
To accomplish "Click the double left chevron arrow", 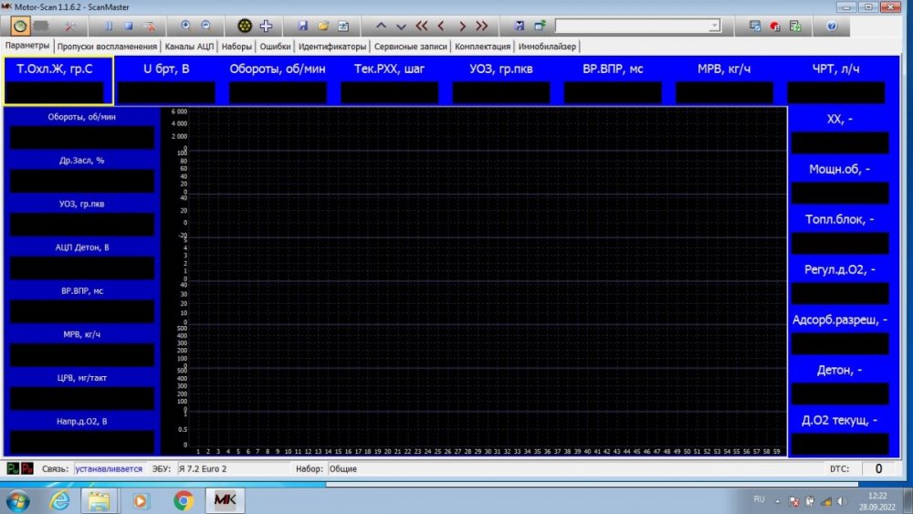I will (421, 26).
